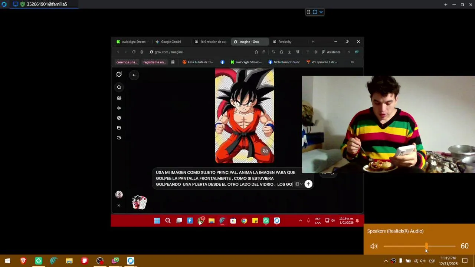This screenshot has height=267, width=475.
Task: Select the Imagine - Grok tab
Action: click(249, 42)
